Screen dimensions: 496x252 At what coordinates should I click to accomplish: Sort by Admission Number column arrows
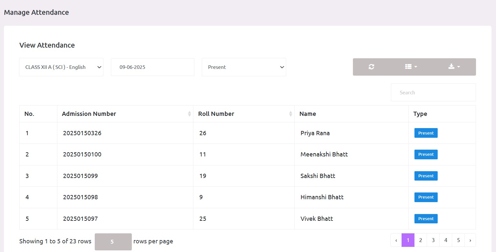190,114
